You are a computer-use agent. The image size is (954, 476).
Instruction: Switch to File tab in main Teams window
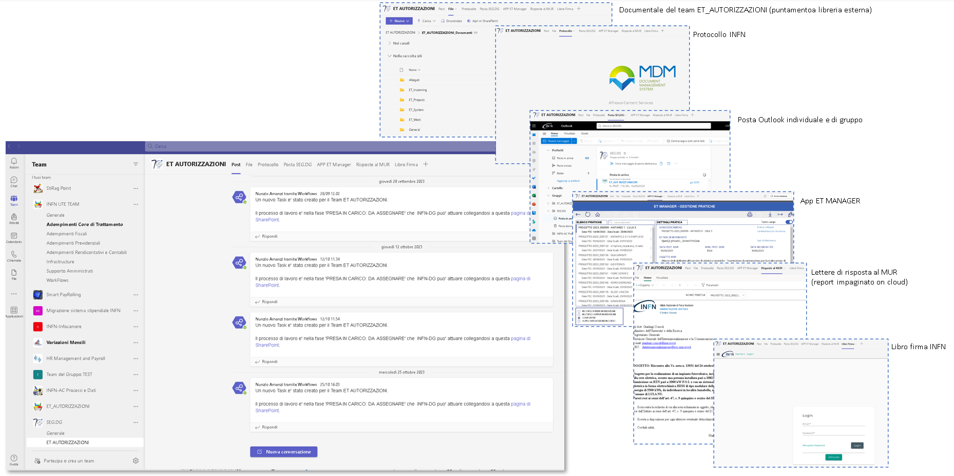(249, 165)
